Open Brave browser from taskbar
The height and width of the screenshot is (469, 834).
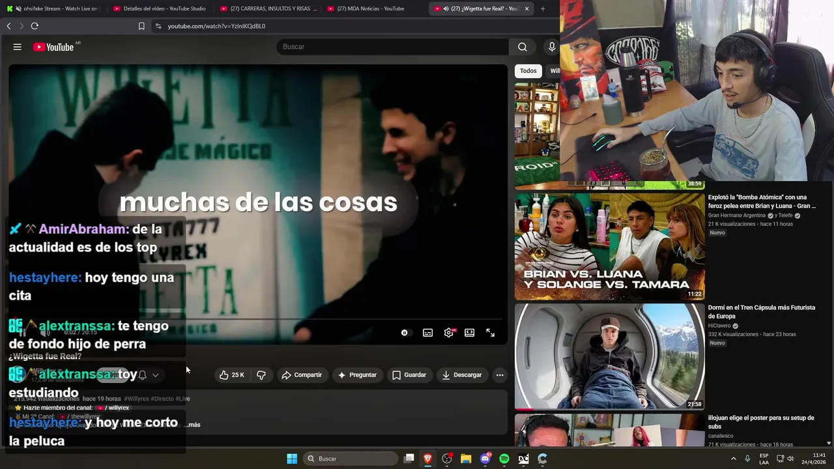[428, 459]
